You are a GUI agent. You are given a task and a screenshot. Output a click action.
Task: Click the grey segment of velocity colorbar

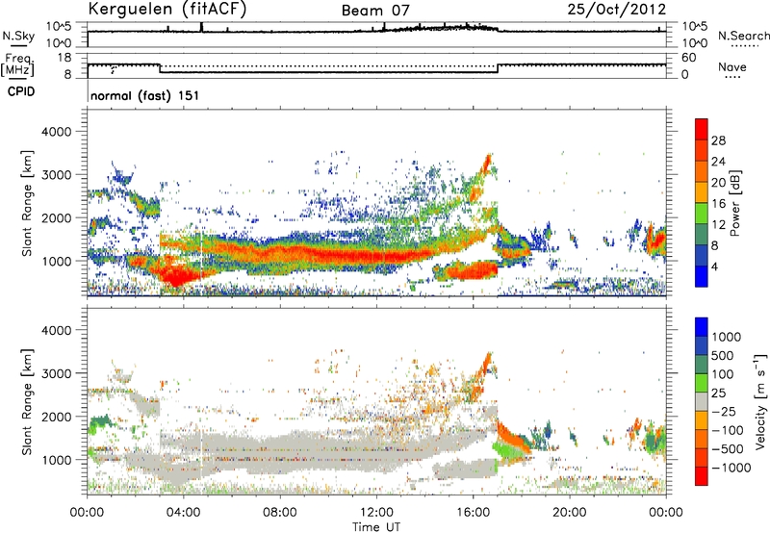tap(702, 401)
